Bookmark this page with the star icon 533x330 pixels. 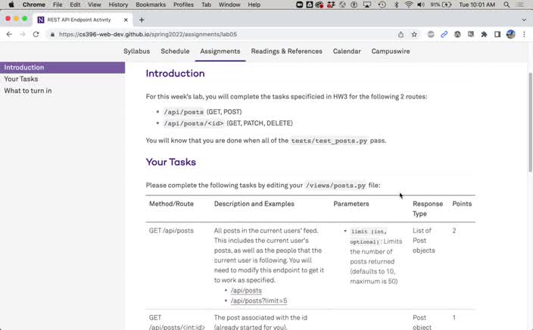tap(414, 34)
